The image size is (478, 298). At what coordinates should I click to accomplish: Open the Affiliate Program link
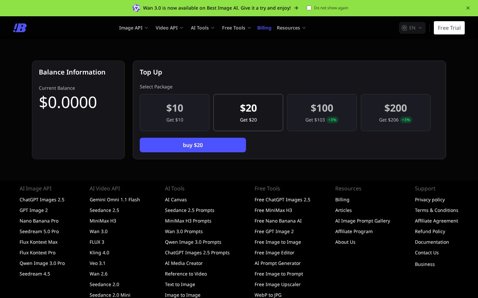(354, 231)
